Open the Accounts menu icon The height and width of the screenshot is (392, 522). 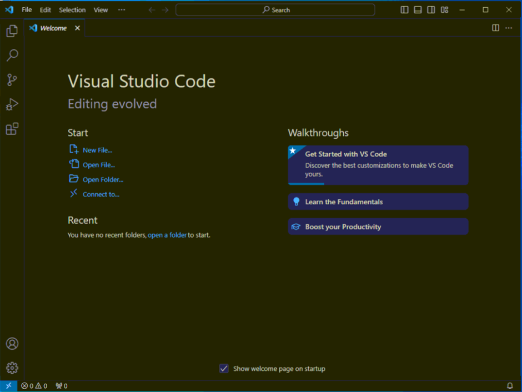coord(12,343)
